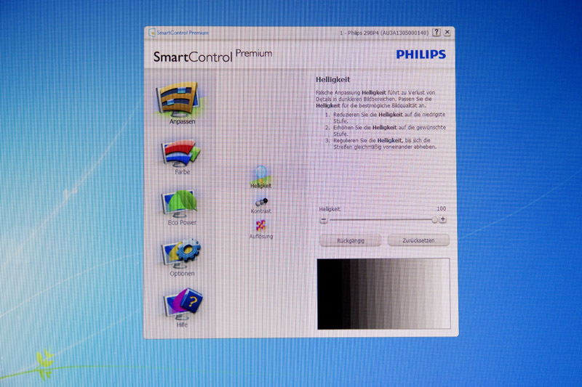This screenshot has width=582, height=387.
Task: Click the grayscale gradient preview image
Action: coord(384,293)
